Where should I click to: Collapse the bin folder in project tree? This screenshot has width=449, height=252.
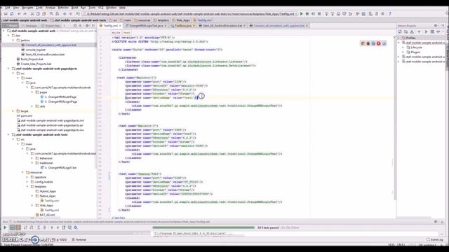[8, 36]
